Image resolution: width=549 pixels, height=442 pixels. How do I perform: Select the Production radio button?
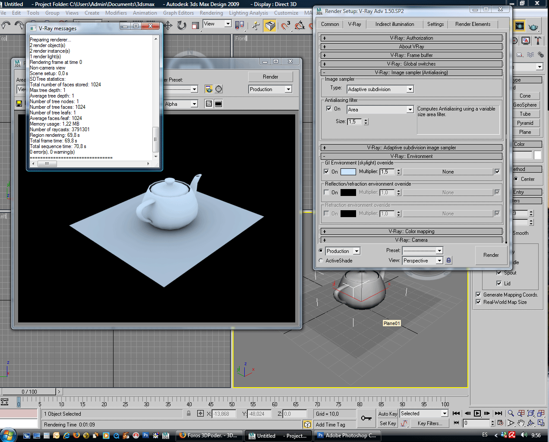[321, 251]
